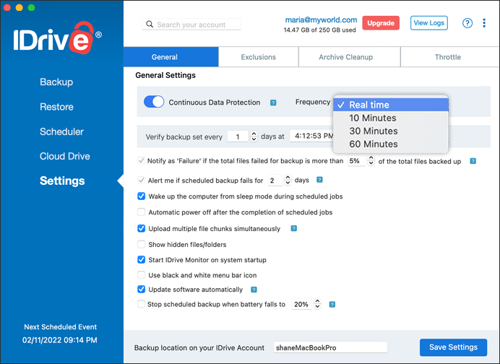Toggle the Continuous Data Protection switch
The height and width of the screenshot is (364, 500).
click(x=154, y=102)
